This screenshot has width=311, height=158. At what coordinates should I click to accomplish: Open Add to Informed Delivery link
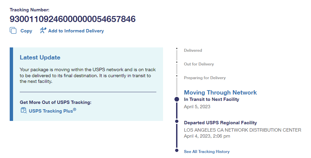point(76,31)
